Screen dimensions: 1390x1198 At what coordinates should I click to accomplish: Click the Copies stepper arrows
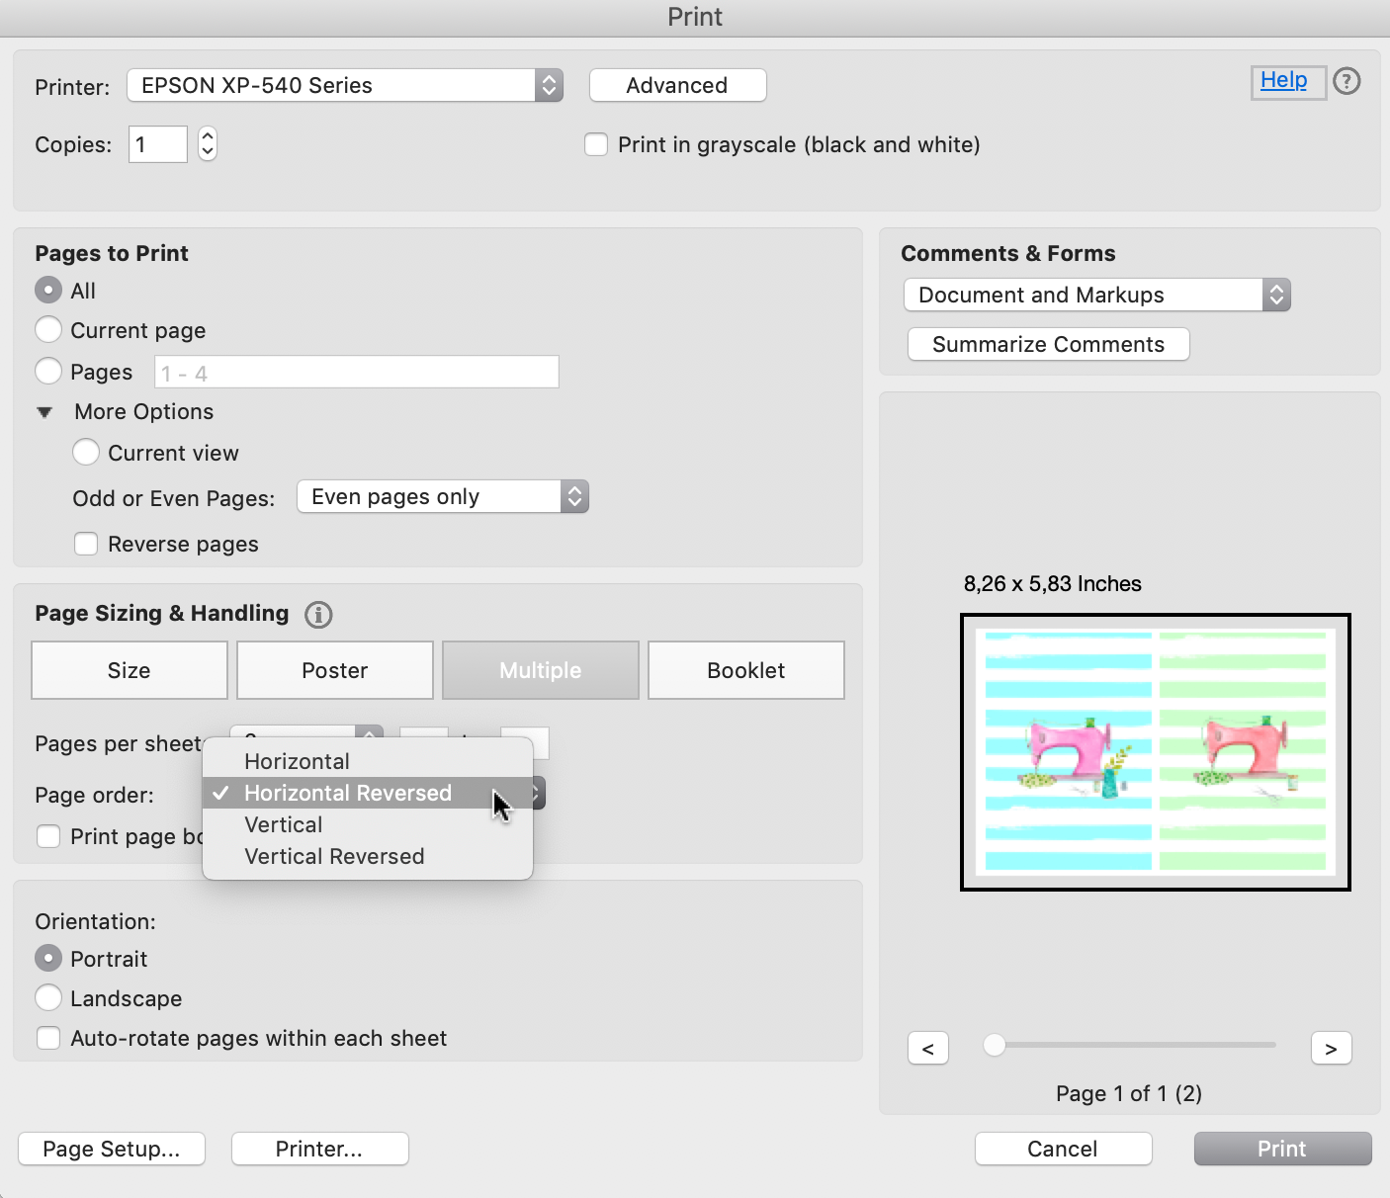pyautogui.click(x=208, y=144)
